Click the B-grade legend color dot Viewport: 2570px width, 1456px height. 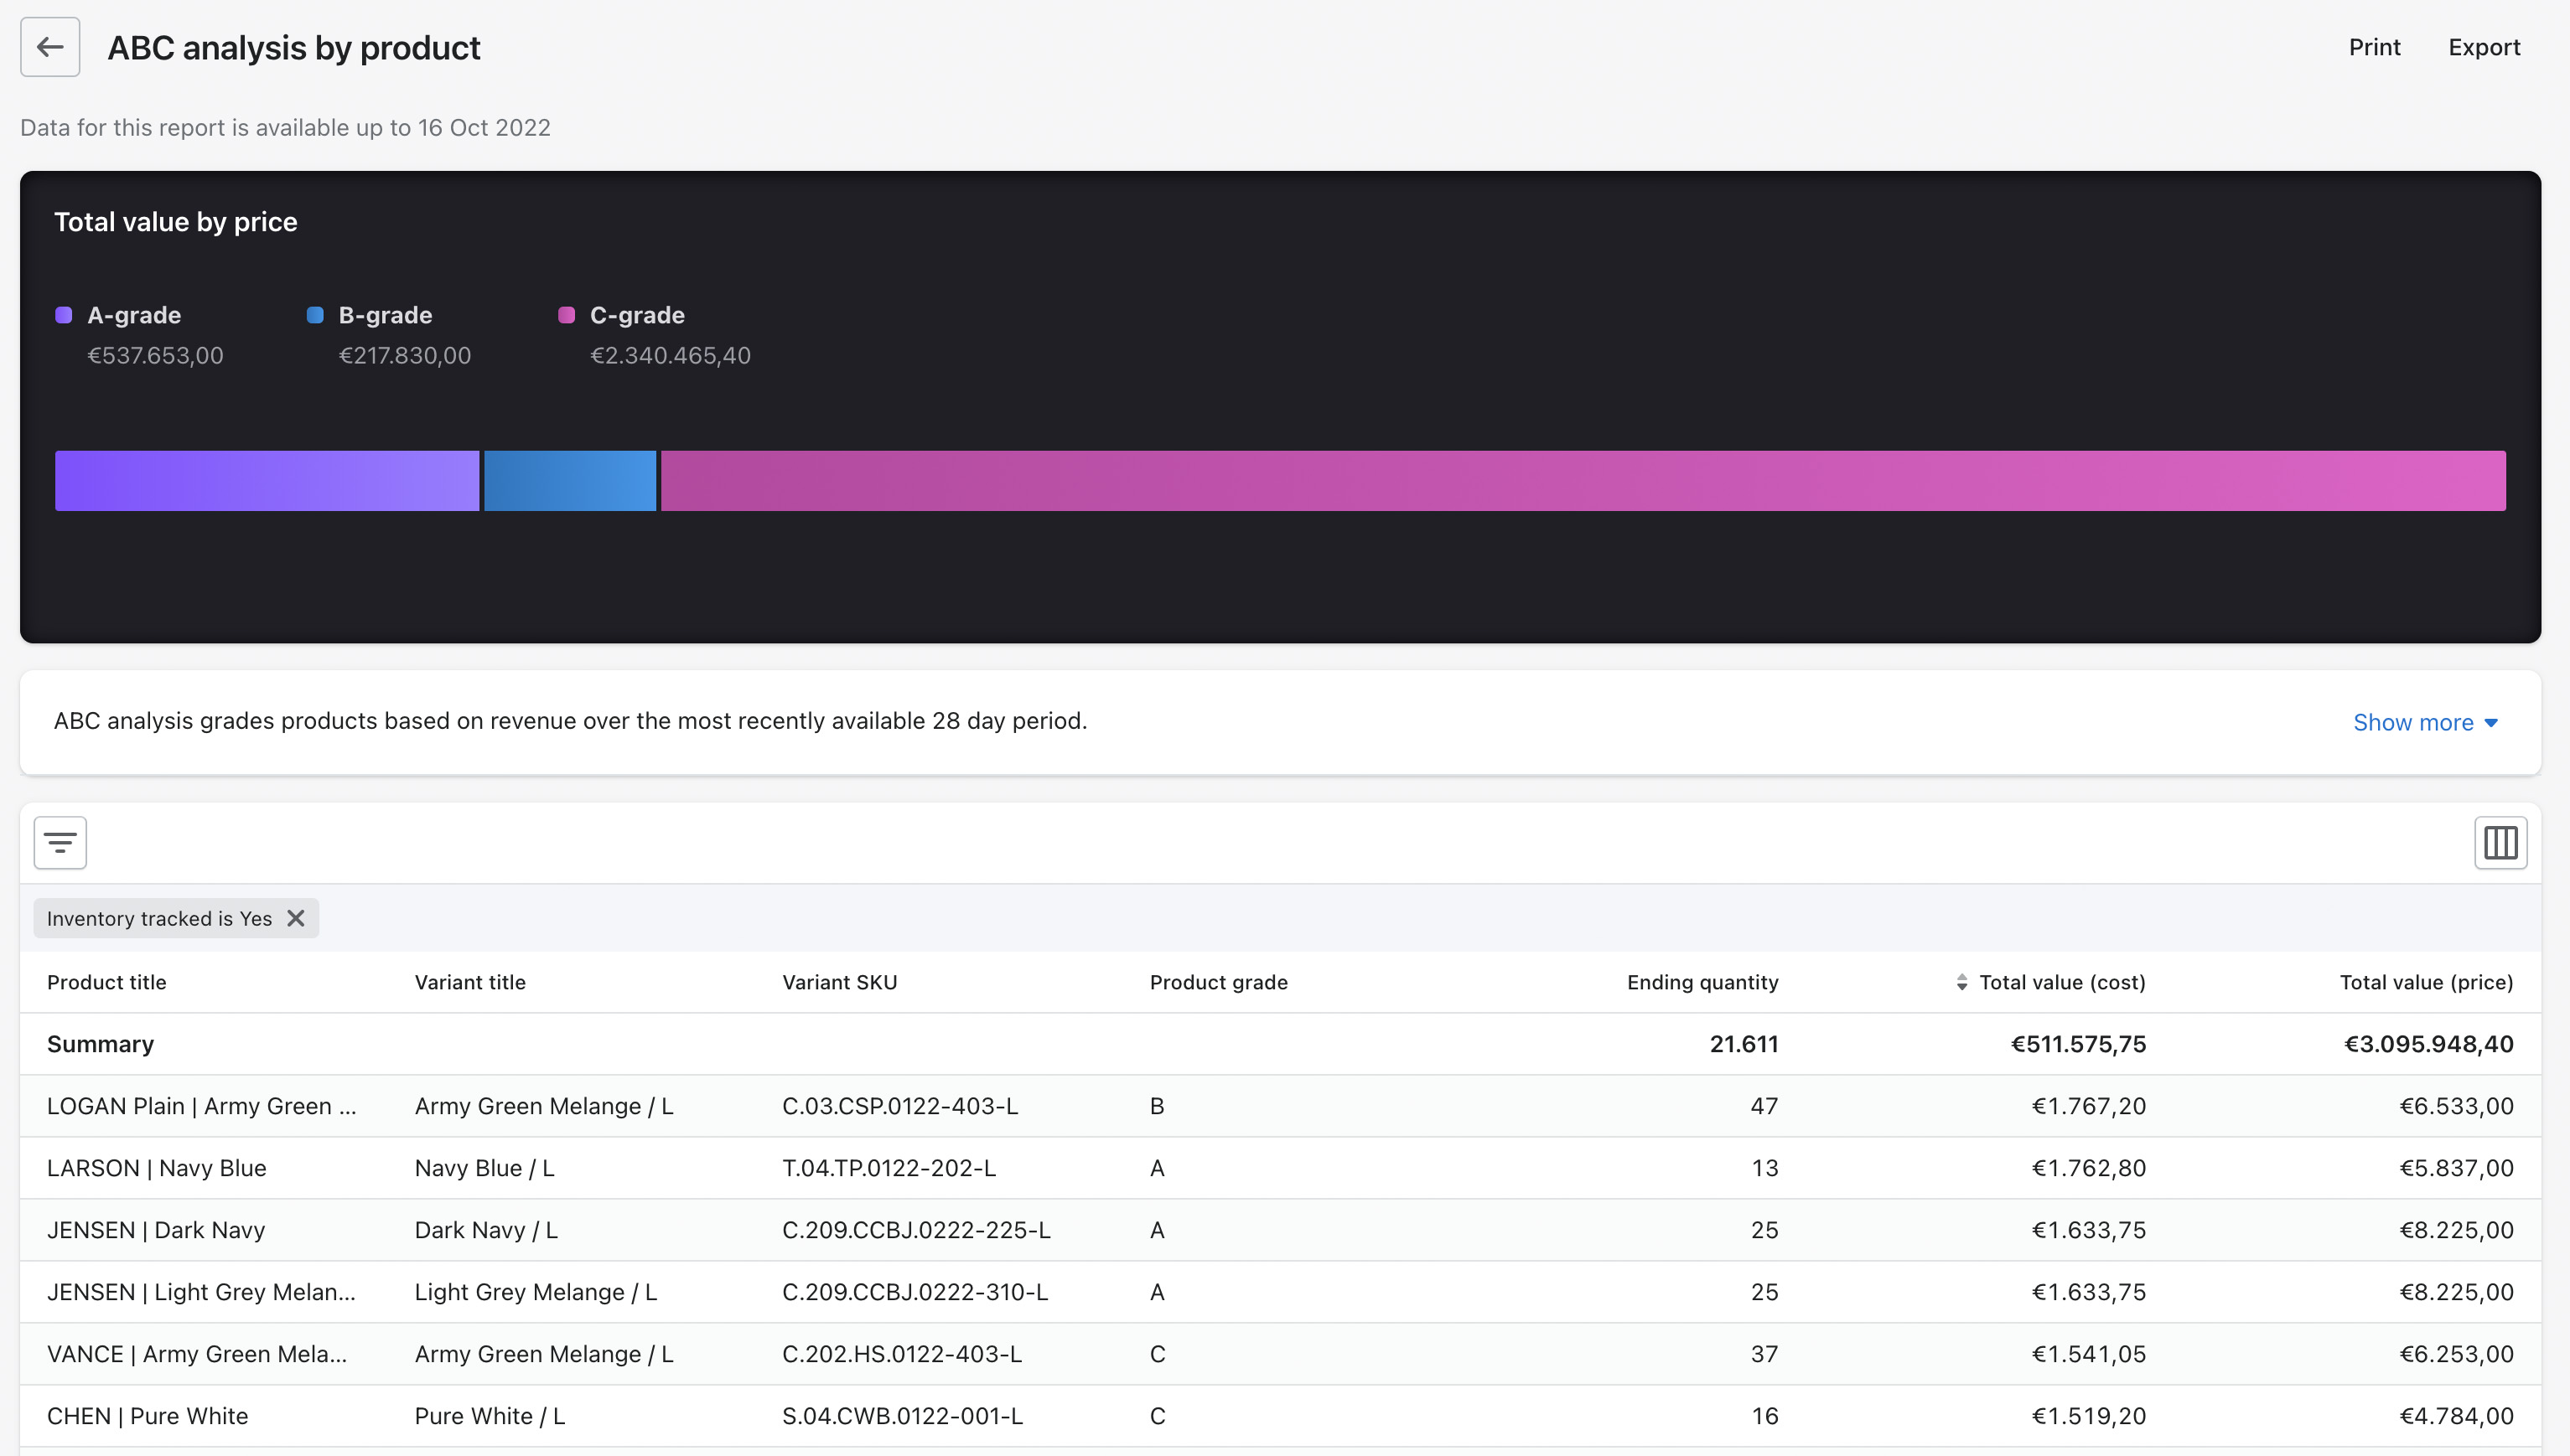tap(315, 315)
